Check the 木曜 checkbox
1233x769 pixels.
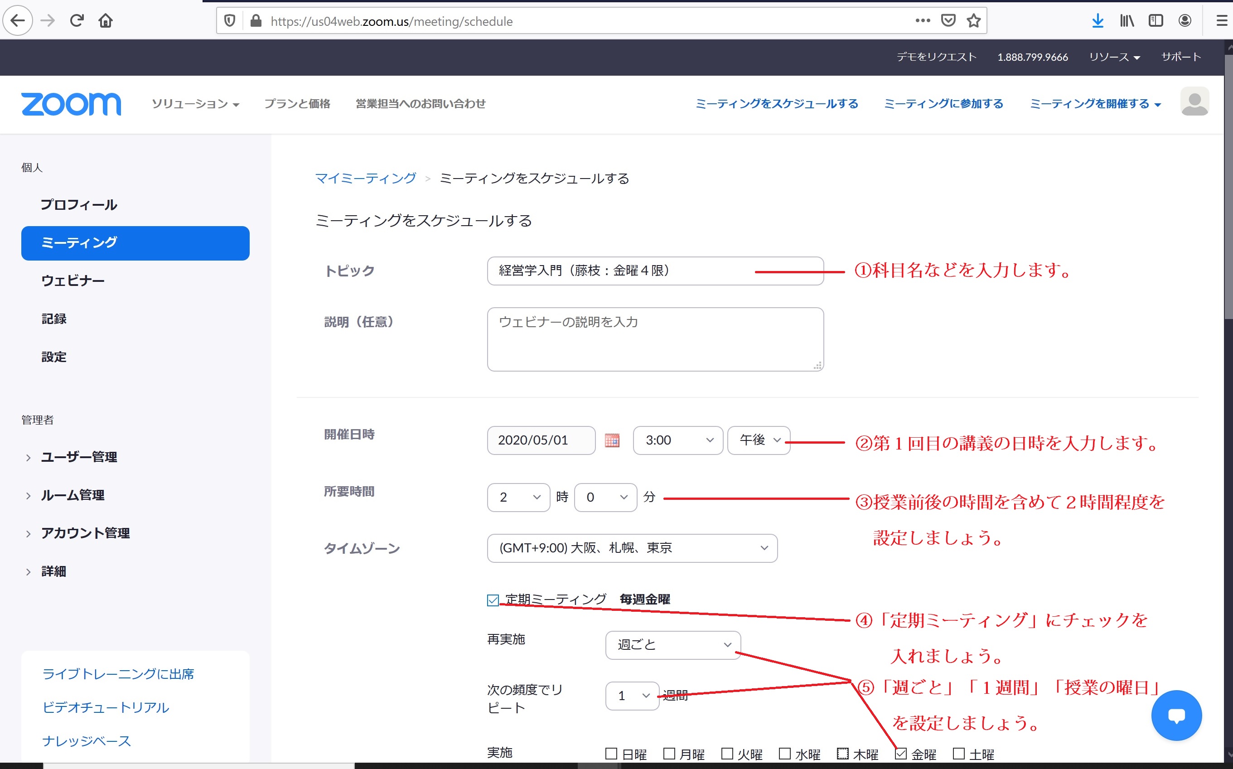tap(843, 754)
